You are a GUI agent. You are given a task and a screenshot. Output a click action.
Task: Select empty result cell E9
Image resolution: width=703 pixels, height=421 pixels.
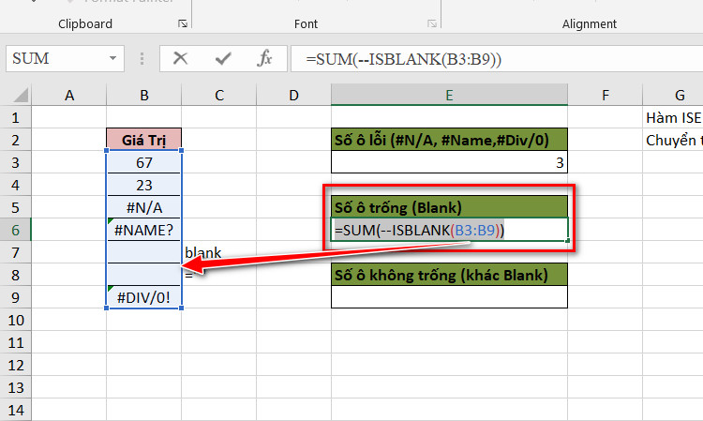[449, 297]
